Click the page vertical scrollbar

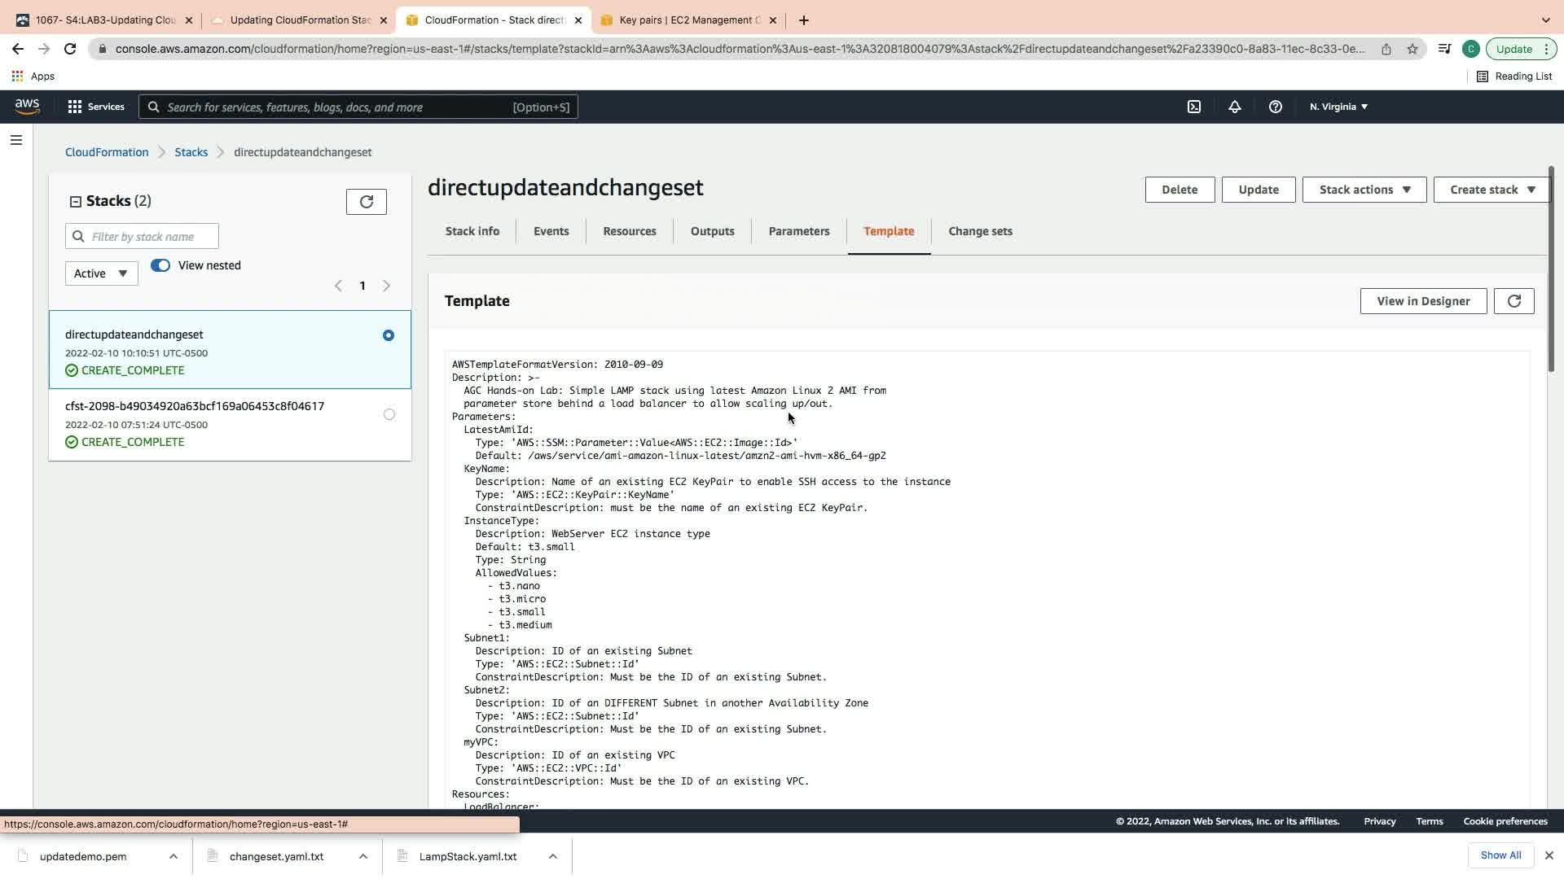[x=1551, y=269]
